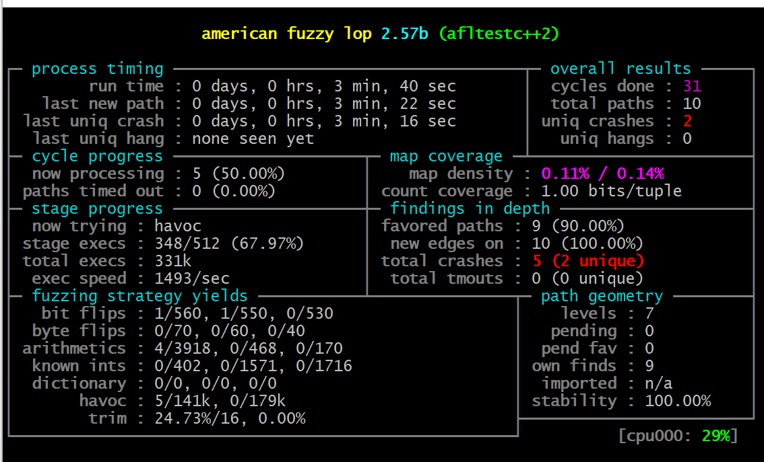Click known ints value '0/402, 0/1571, 0/1716'
Viewport: 764px width, 462px height.
point(253,367)
